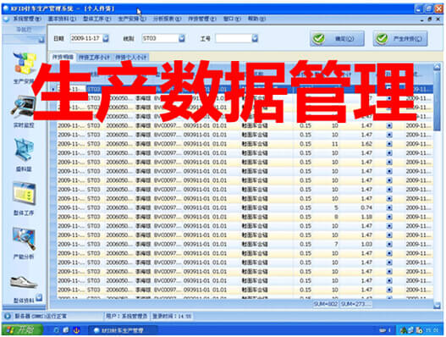Click the ST03 text in 线别 field

(149, 38)
